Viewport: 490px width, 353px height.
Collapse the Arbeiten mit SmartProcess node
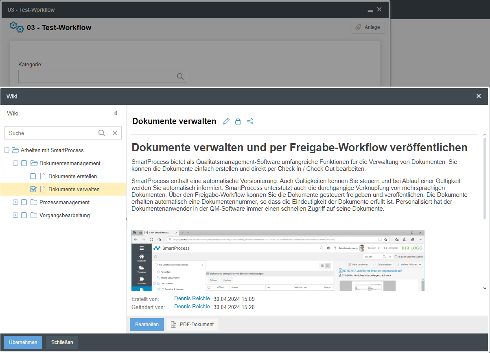[7, 150]
